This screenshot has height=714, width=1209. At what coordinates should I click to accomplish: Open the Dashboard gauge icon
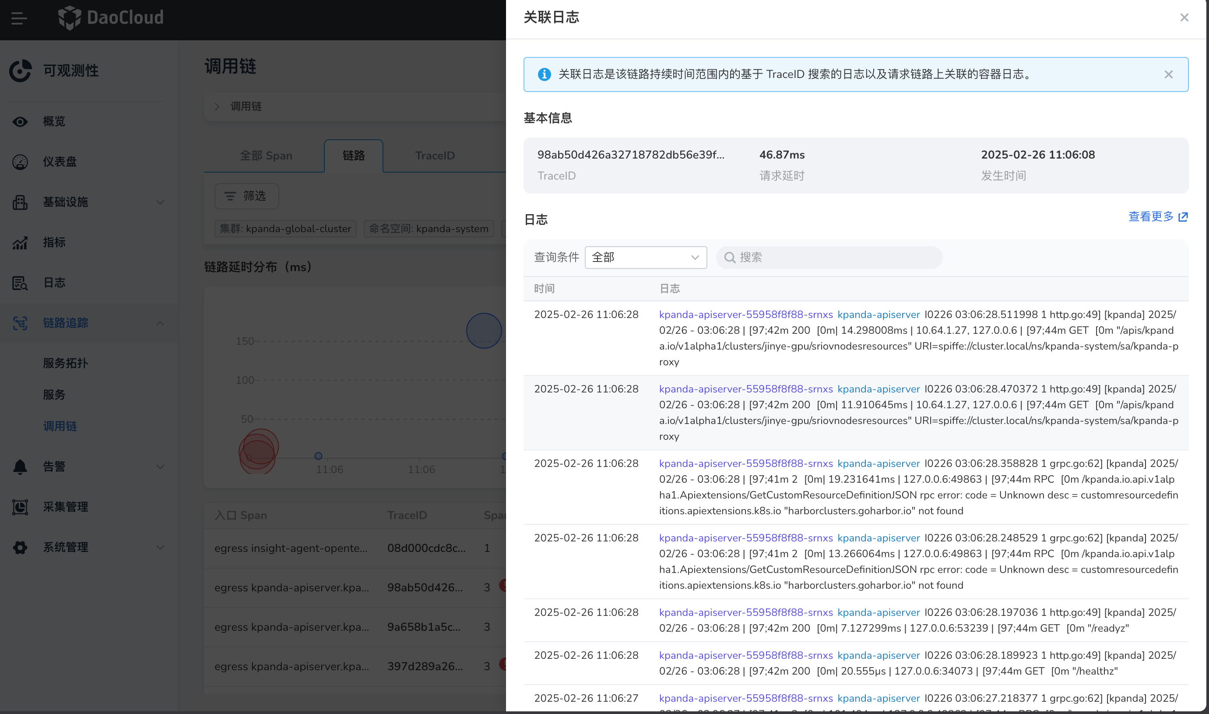[20, 162]
